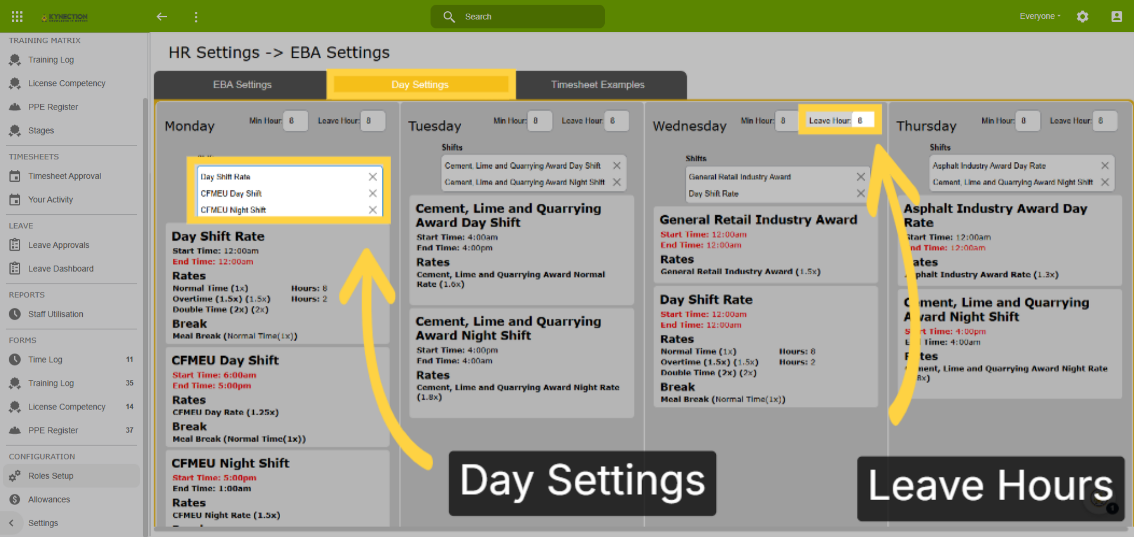Open Staff Utilisation clock icon
Screen dimensions: 1134x537
pos(15,314)
